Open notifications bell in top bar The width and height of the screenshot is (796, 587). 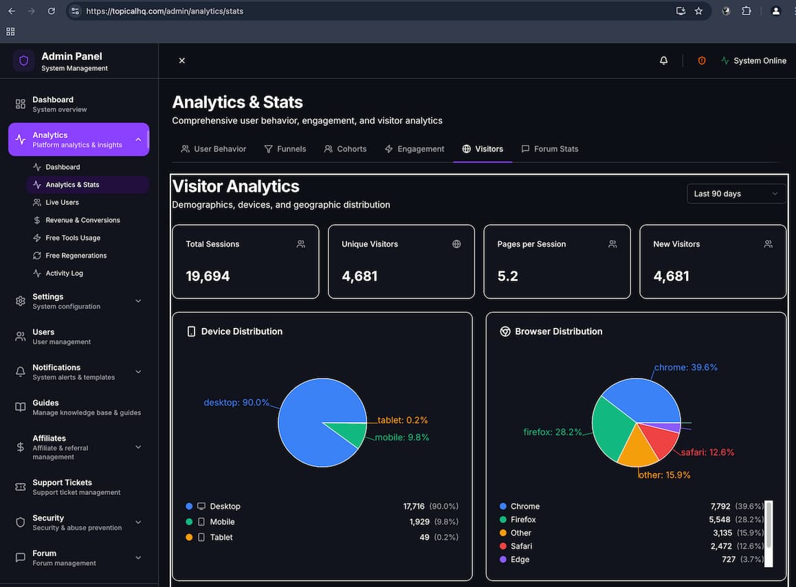663,60
